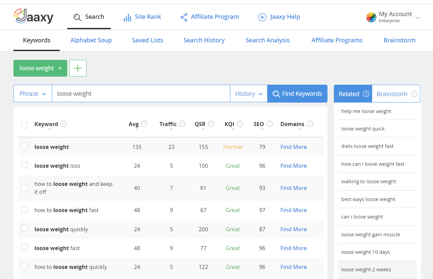
Task: Click the Brainstorm panel help icon
Action: 414,94
